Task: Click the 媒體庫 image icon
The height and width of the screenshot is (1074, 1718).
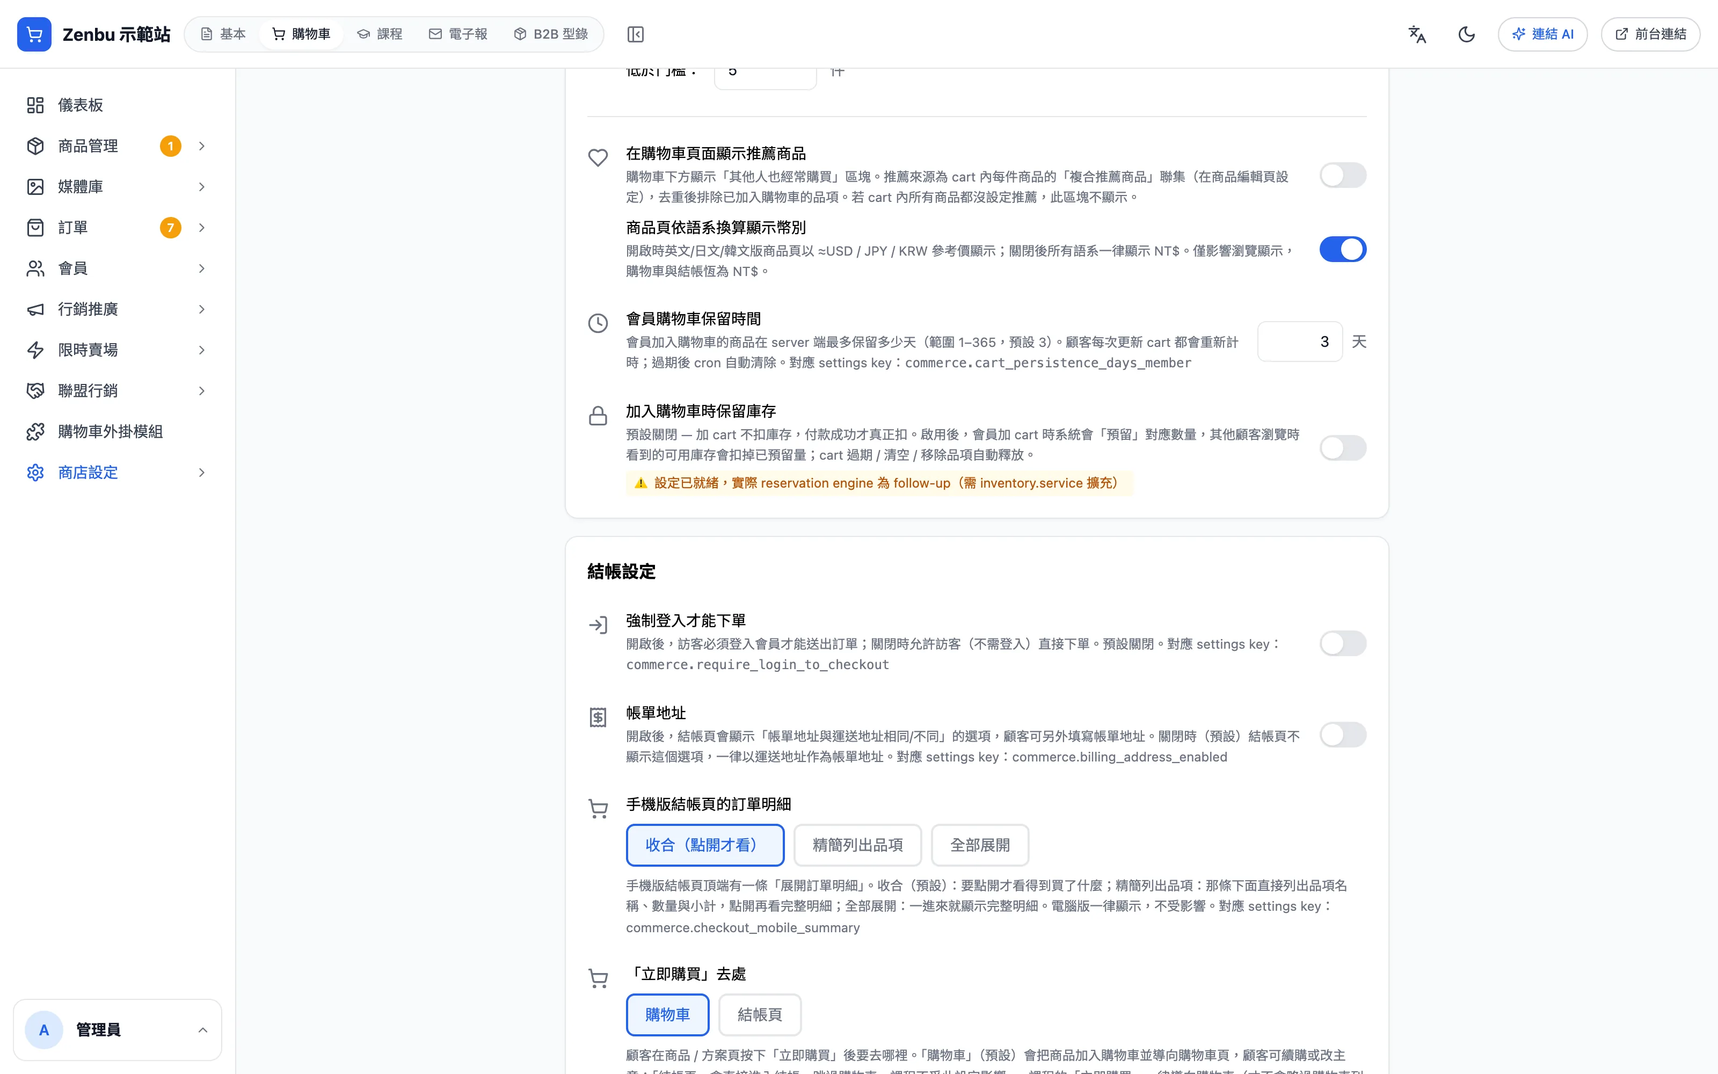Action: click(35, 187)
